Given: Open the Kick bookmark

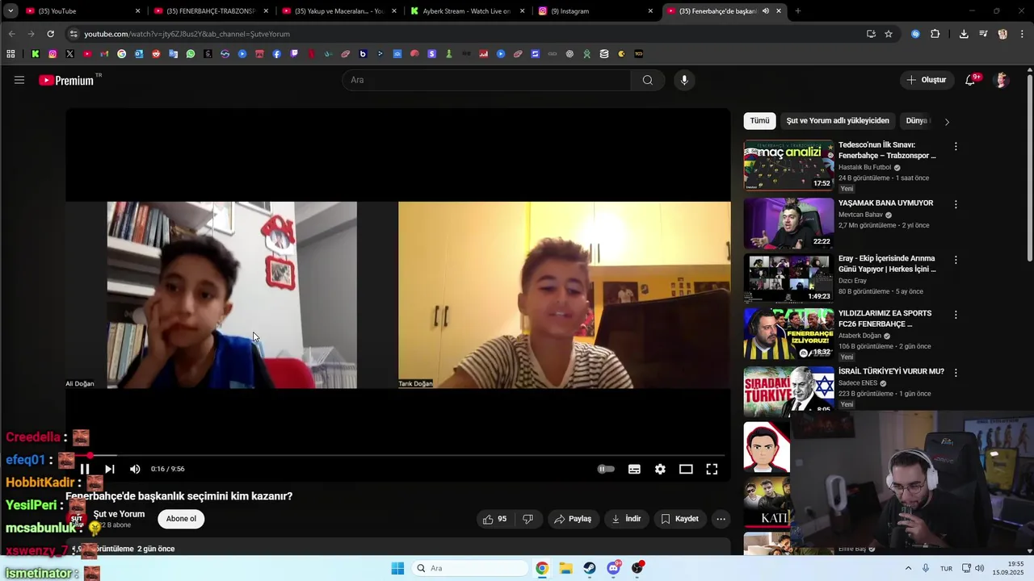Looking at the screenshot, I should pos(36,54).
